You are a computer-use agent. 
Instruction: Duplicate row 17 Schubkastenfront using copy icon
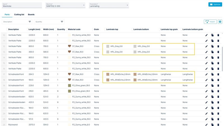click(212, 74)
